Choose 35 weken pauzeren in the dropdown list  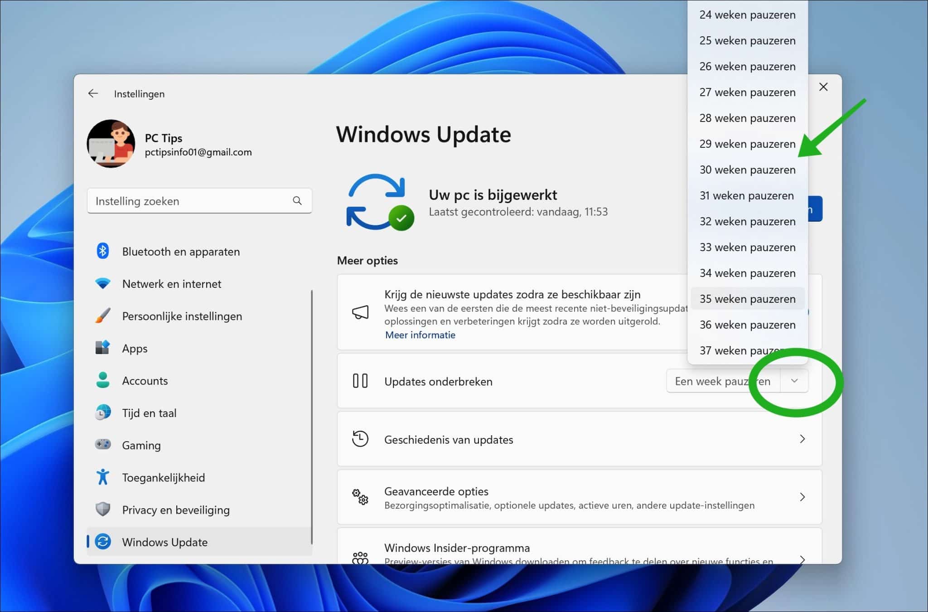[747, 298]
